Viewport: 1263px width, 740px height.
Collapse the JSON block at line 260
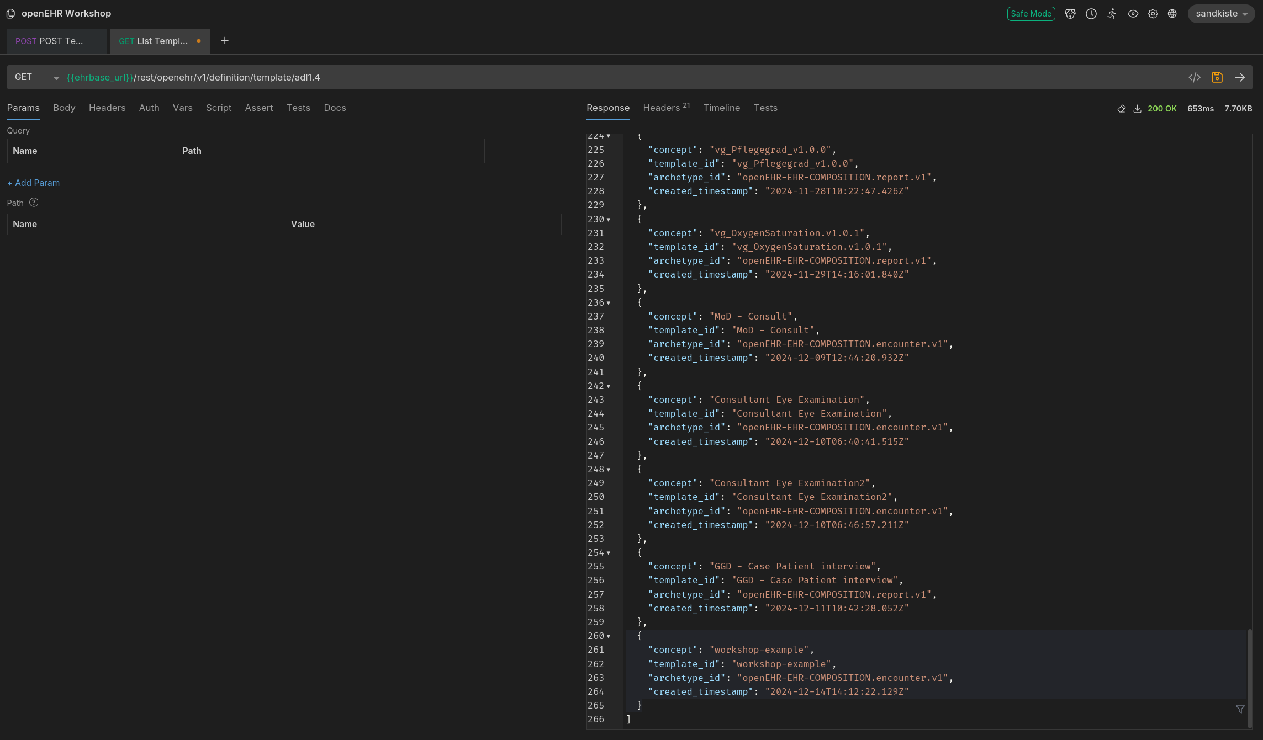[609, 636]
